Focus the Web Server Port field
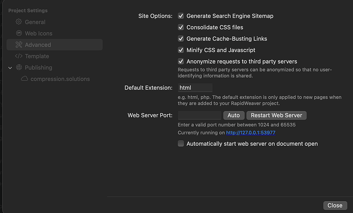 tap(199, 115)
